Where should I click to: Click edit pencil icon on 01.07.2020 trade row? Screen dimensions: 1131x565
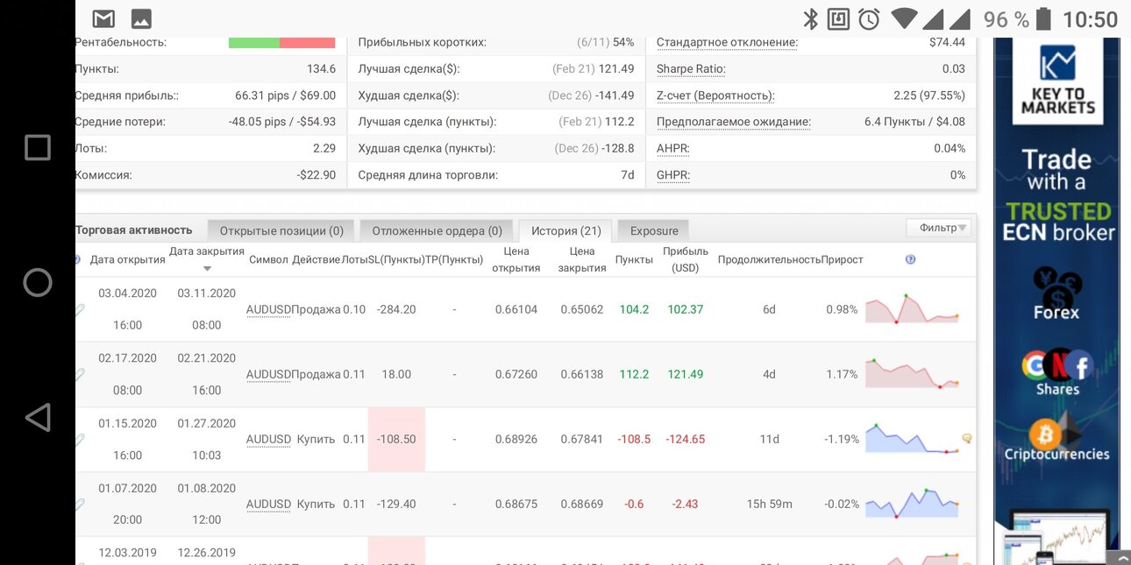click(x=80, y=504)
